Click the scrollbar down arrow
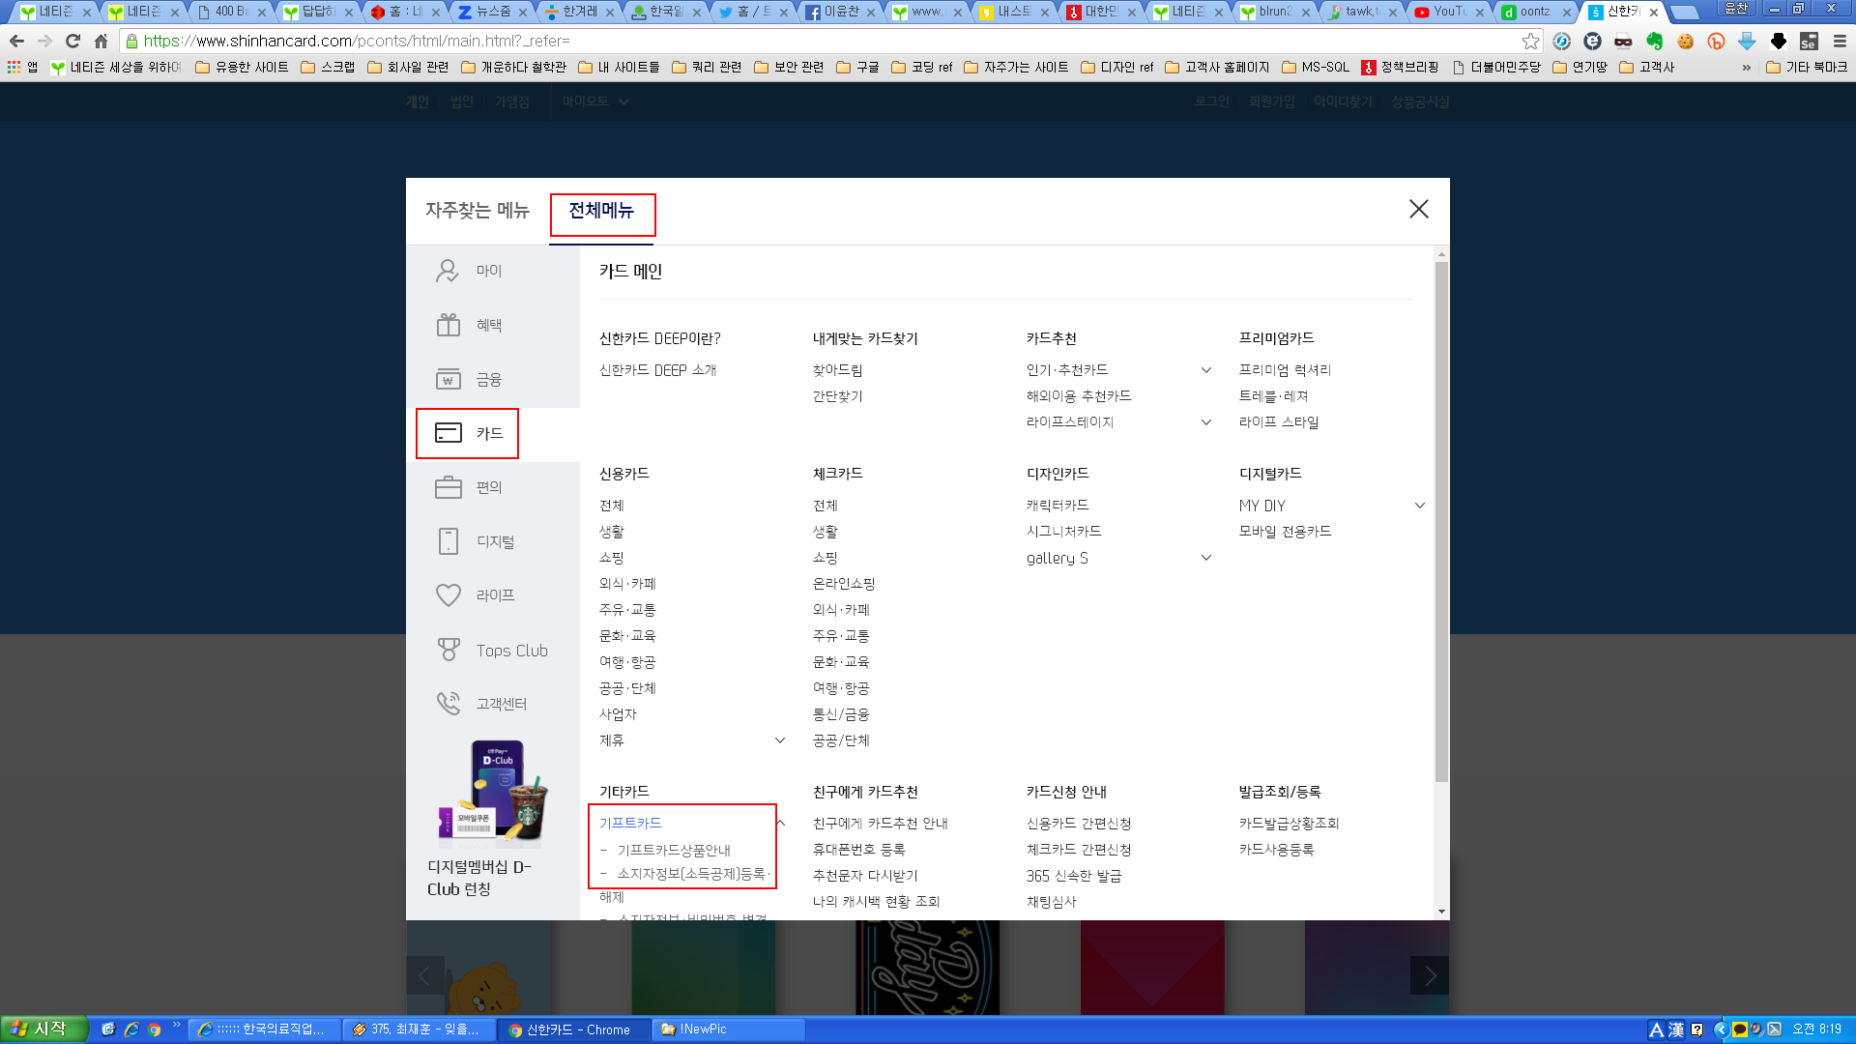This screenshot has height=1044, width=1856. click(1441, 912)
